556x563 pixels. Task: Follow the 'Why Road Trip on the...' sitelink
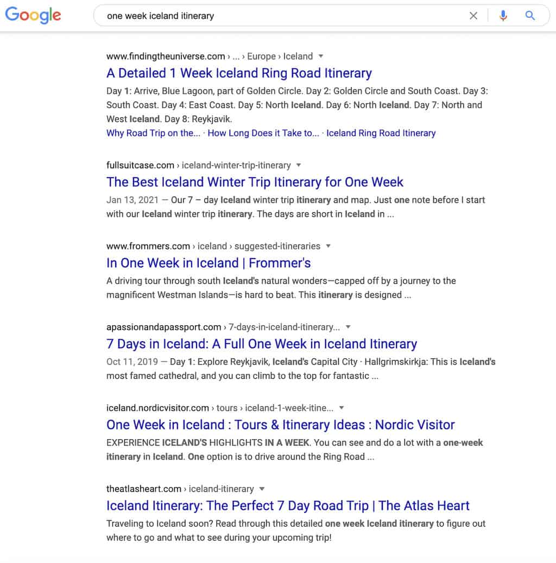tap(153, 133)
